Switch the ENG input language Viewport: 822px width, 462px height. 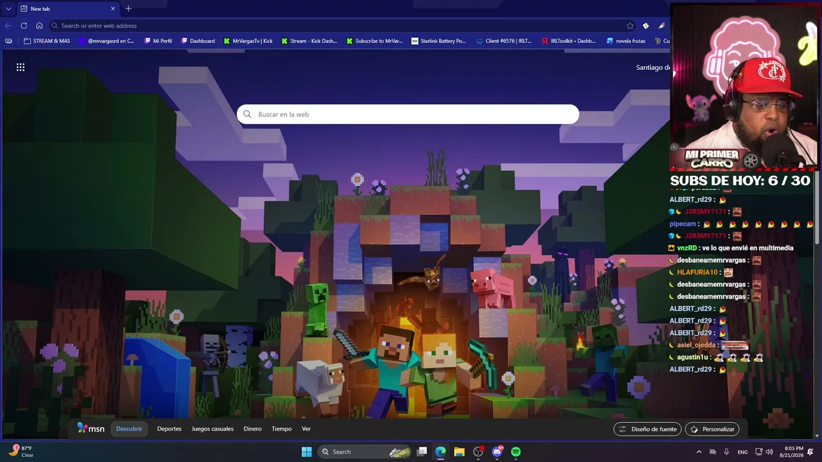point(742,452)
